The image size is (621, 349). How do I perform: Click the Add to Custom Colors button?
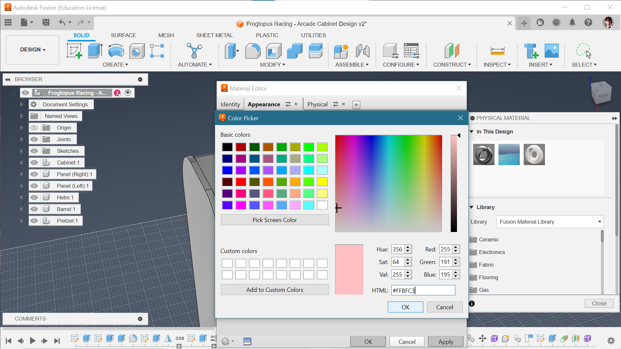click(x=275, y=289)
